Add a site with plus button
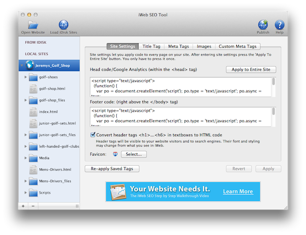 coord(23,206)
